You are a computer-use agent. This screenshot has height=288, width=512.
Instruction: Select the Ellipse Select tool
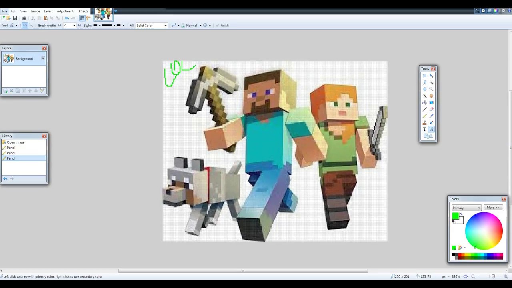click(x=424, y=89)
